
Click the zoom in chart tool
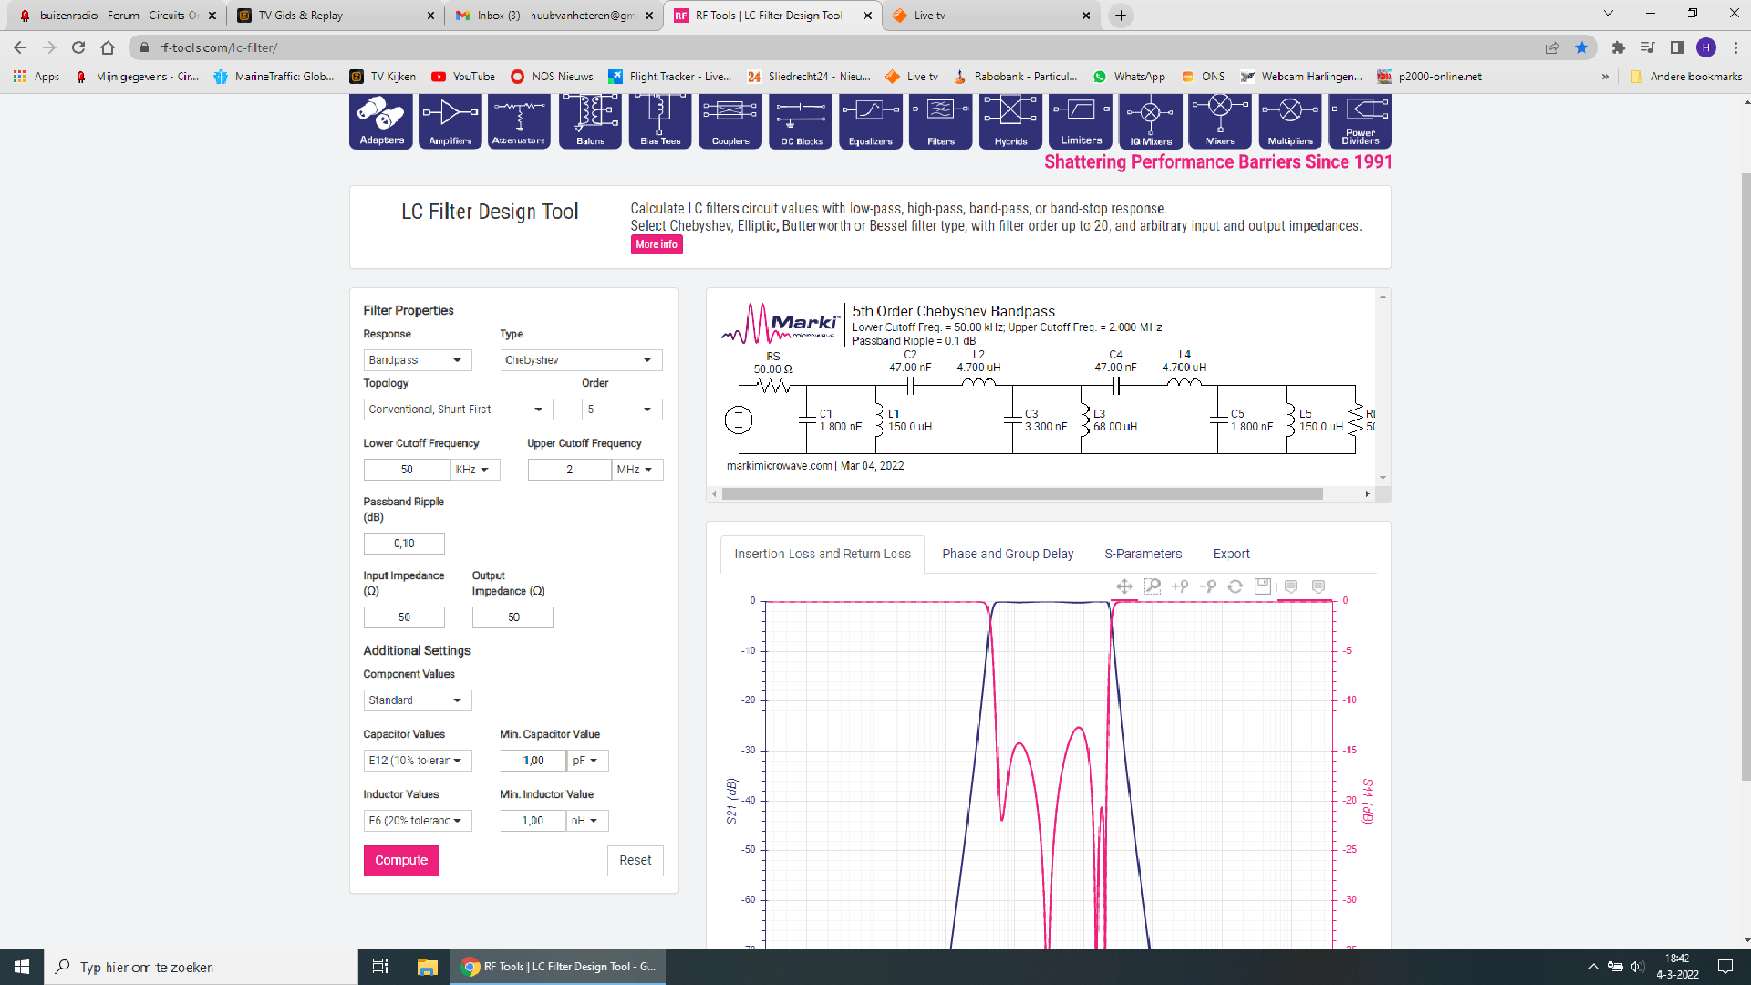1180,586
